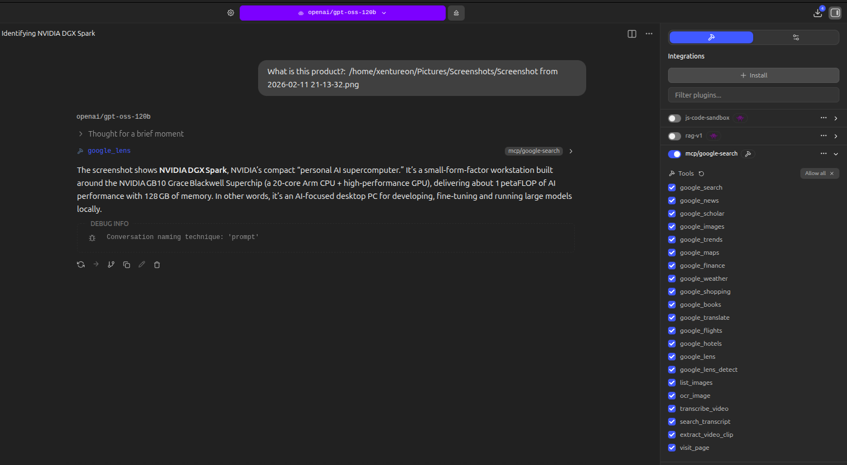Collapse the mcp/google-search row chevron

pos(836,154)
